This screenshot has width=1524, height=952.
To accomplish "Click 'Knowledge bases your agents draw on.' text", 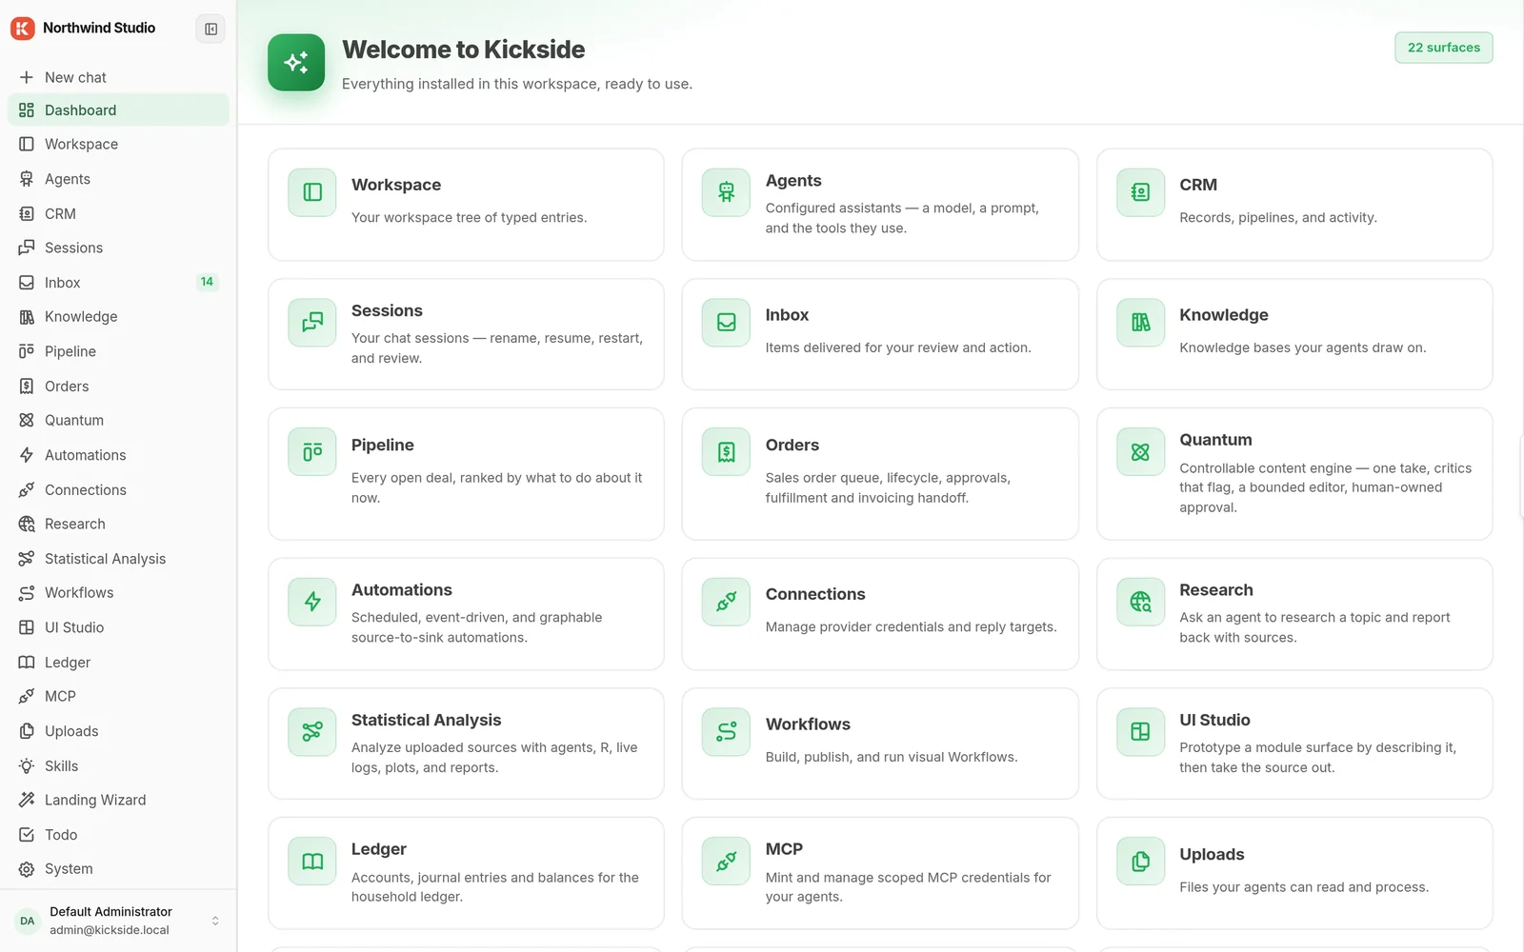I will [x=1302, y=347].
